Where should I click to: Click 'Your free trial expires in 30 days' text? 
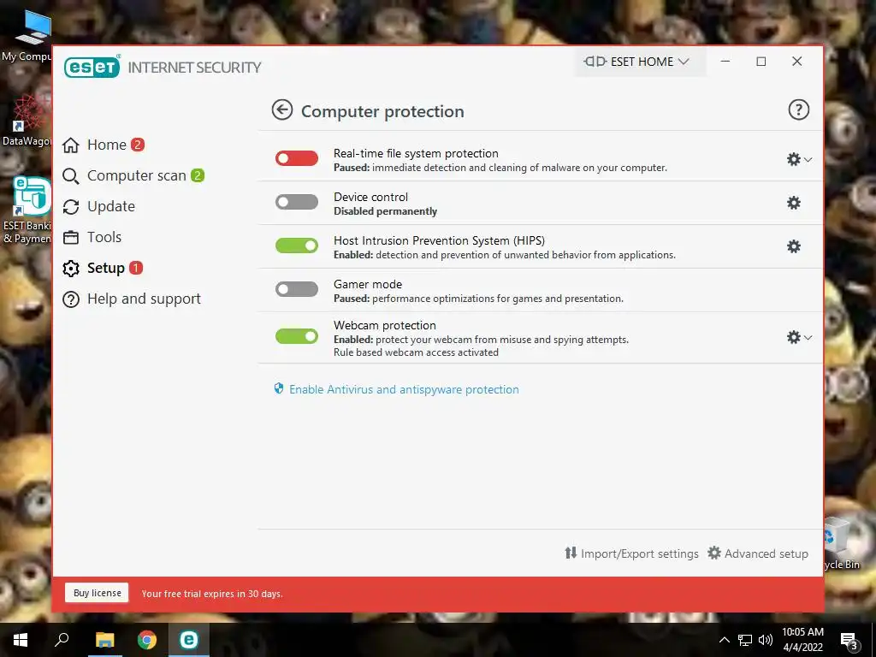pyautogui.click(x=212, y=594)
